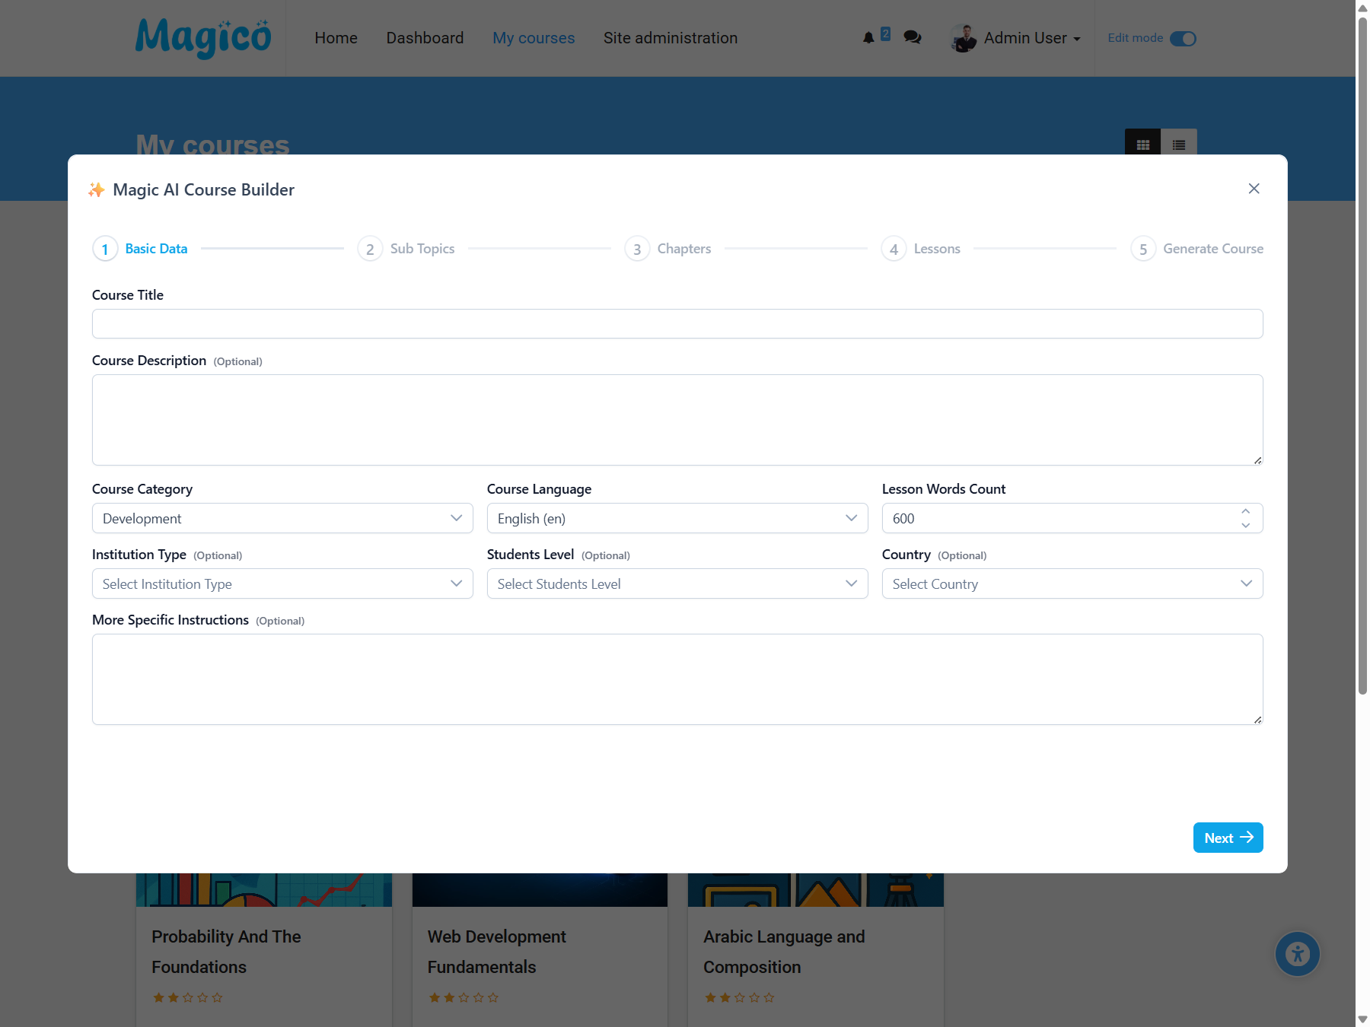Open the Select Students Level dropdown

[x=677, y=583]
